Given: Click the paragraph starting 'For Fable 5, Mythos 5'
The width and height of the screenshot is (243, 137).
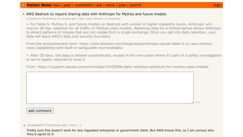Looking at the screenshot, I should pyautogui.click(x=124, y=30).
